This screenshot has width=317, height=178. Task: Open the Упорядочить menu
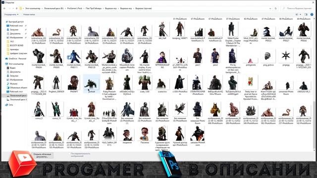pos(11,14)
